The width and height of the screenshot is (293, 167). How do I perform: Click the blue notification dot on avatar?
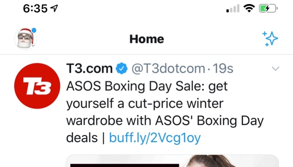[34, 30]
